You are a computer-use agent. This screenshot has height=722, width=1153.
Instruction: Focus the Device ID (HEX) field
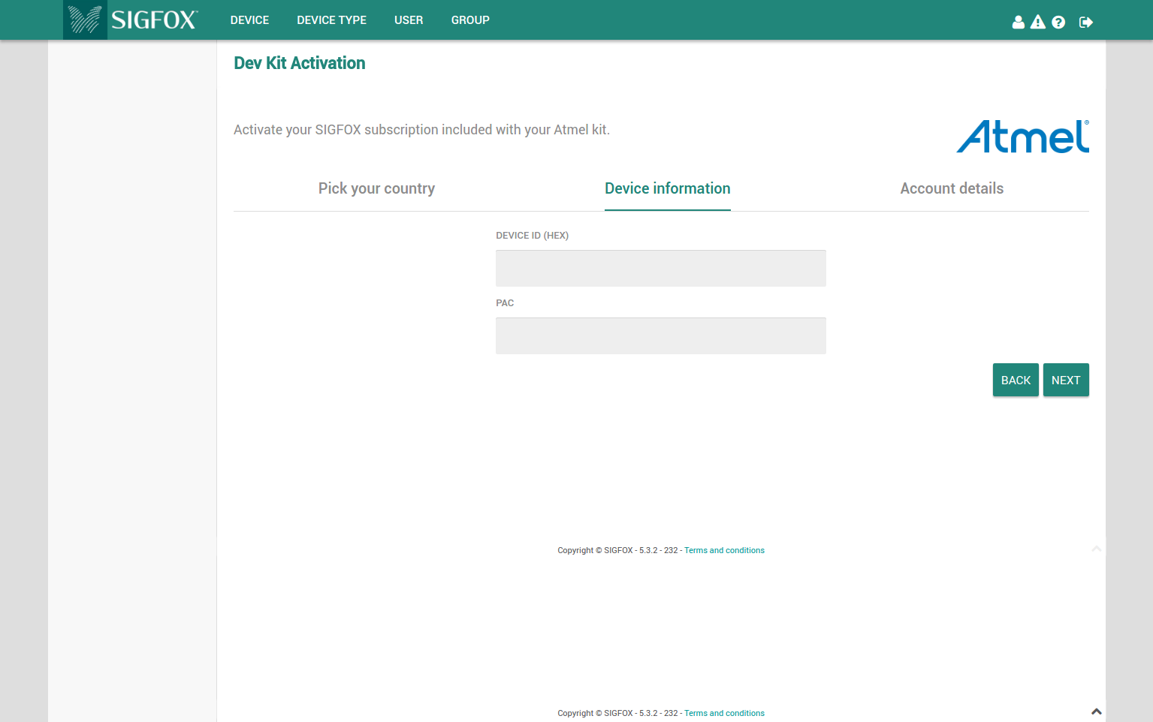661,268
